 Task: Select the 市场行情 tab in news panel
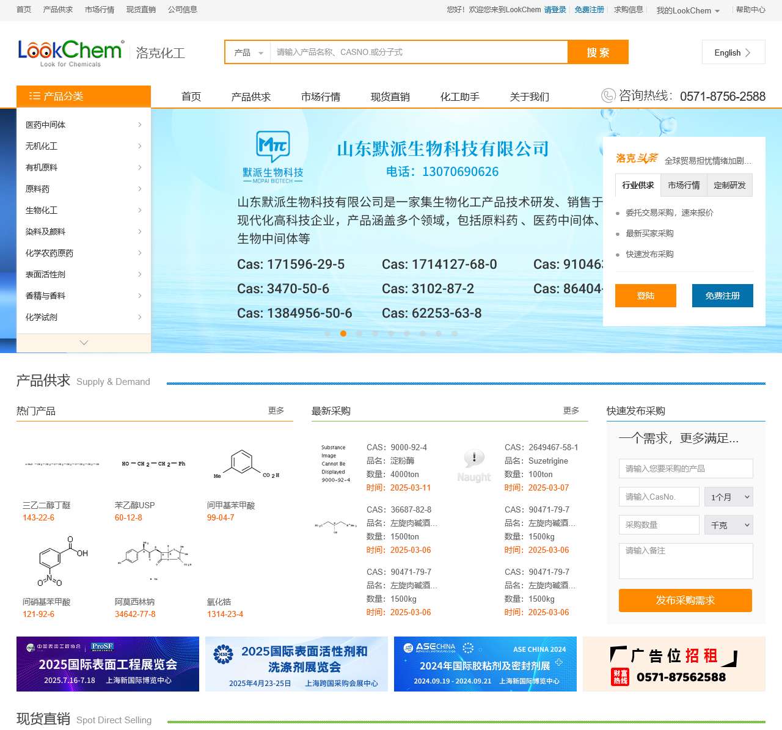click(684, 185)
